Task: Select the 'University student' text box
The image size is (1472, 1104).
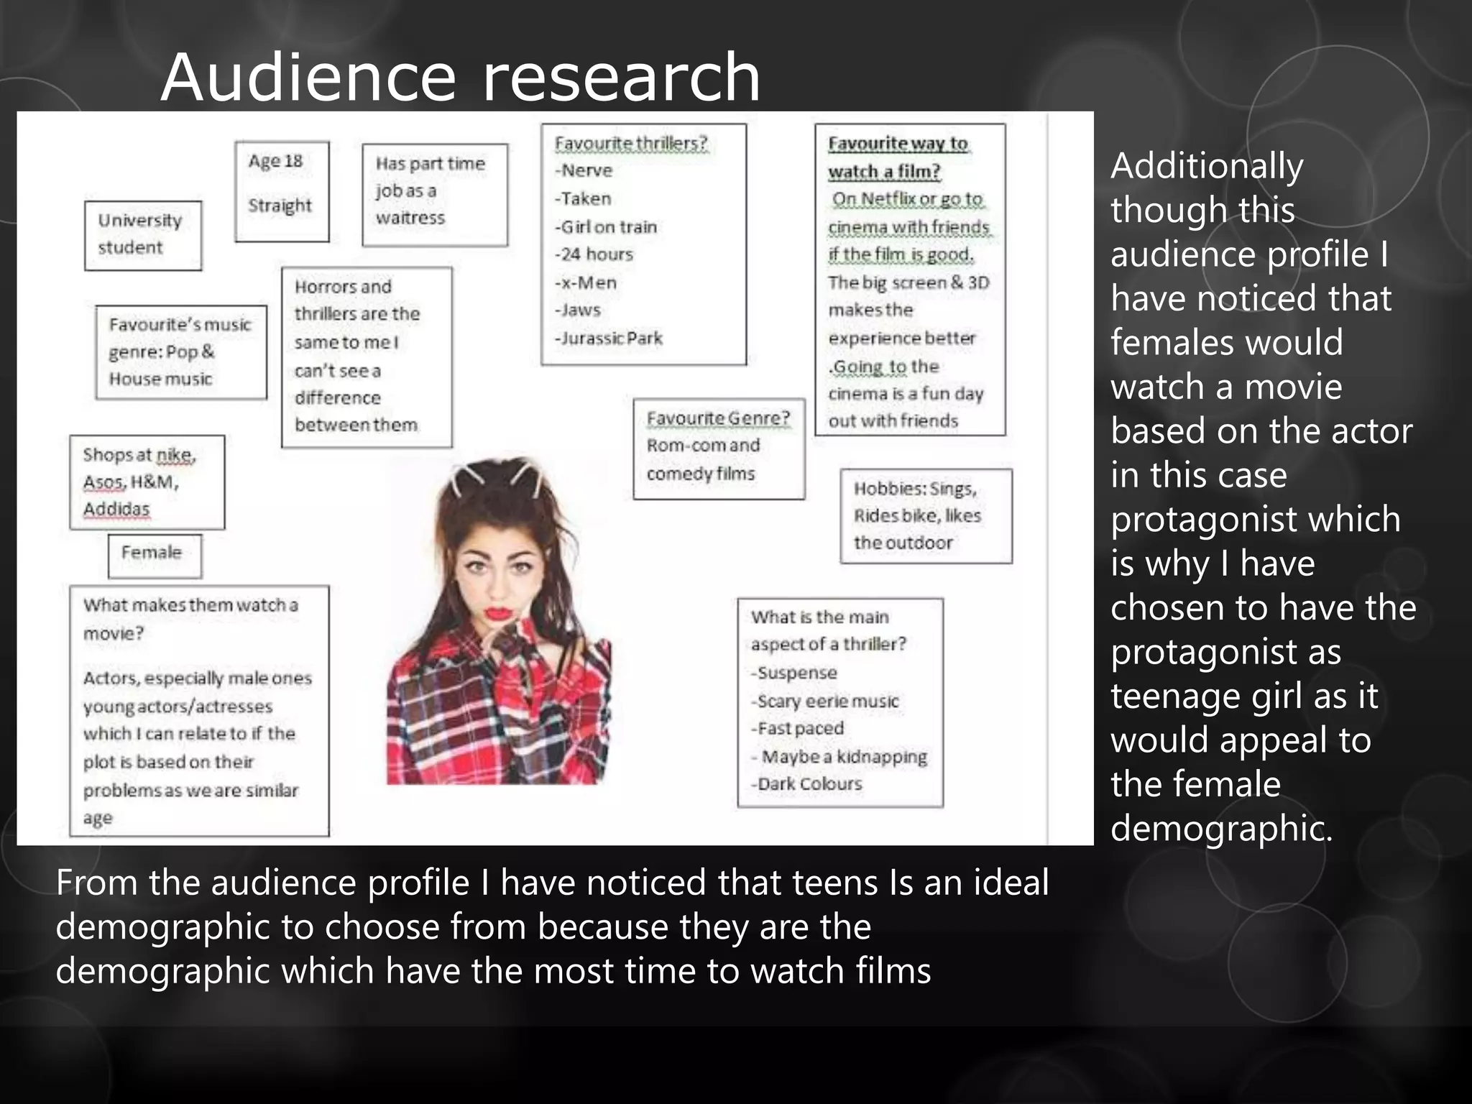Action: coord(143,236)
